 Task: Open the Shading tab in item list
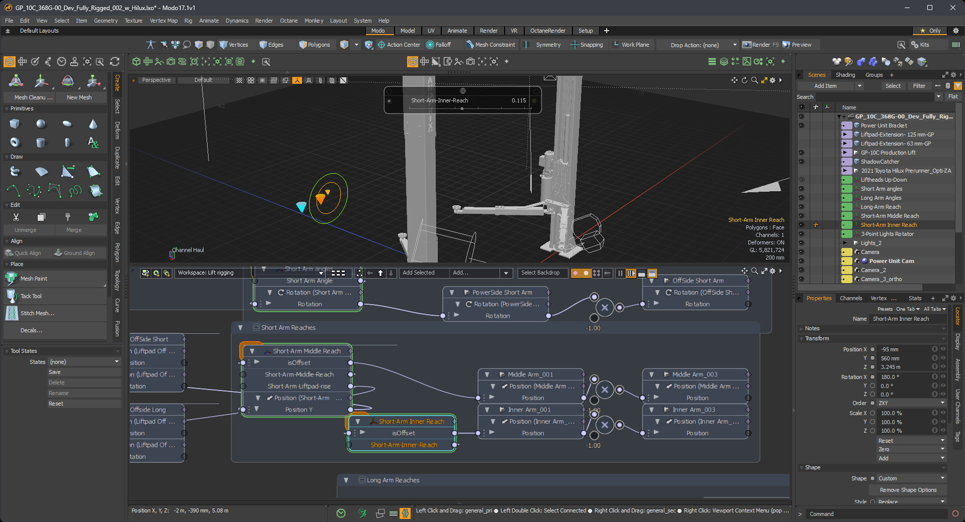point(845,75)
